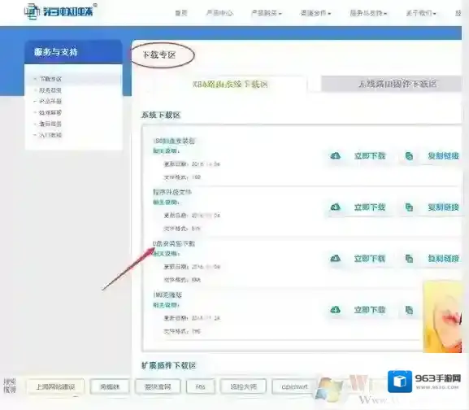Download ISO刻盘安装包 via 立即下载
Image resolution: width=469 pixels, height=410 pixels.
click(x=370, y=156)
